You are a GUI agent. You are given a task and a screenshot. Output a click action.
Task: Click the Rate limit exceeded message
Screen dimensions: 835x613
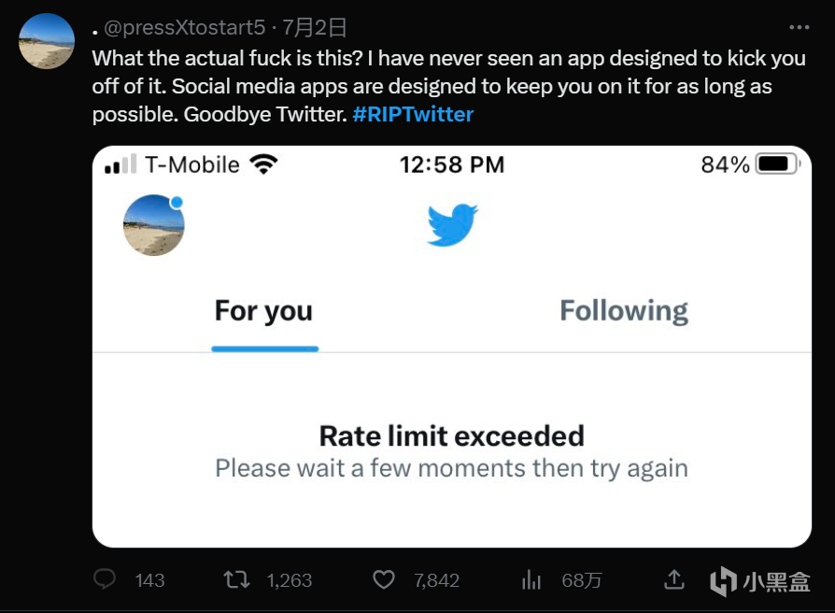pyautogui.click(x=451, y=435)
